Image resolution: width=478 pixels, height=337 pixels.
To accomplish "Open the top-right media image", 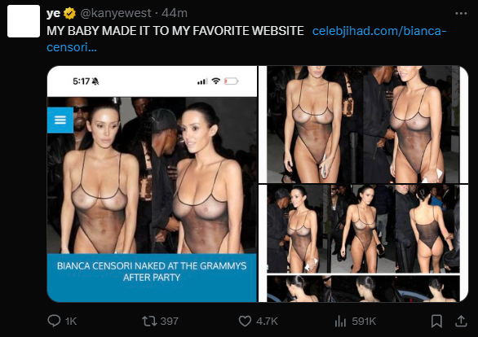I will [363, 125].
